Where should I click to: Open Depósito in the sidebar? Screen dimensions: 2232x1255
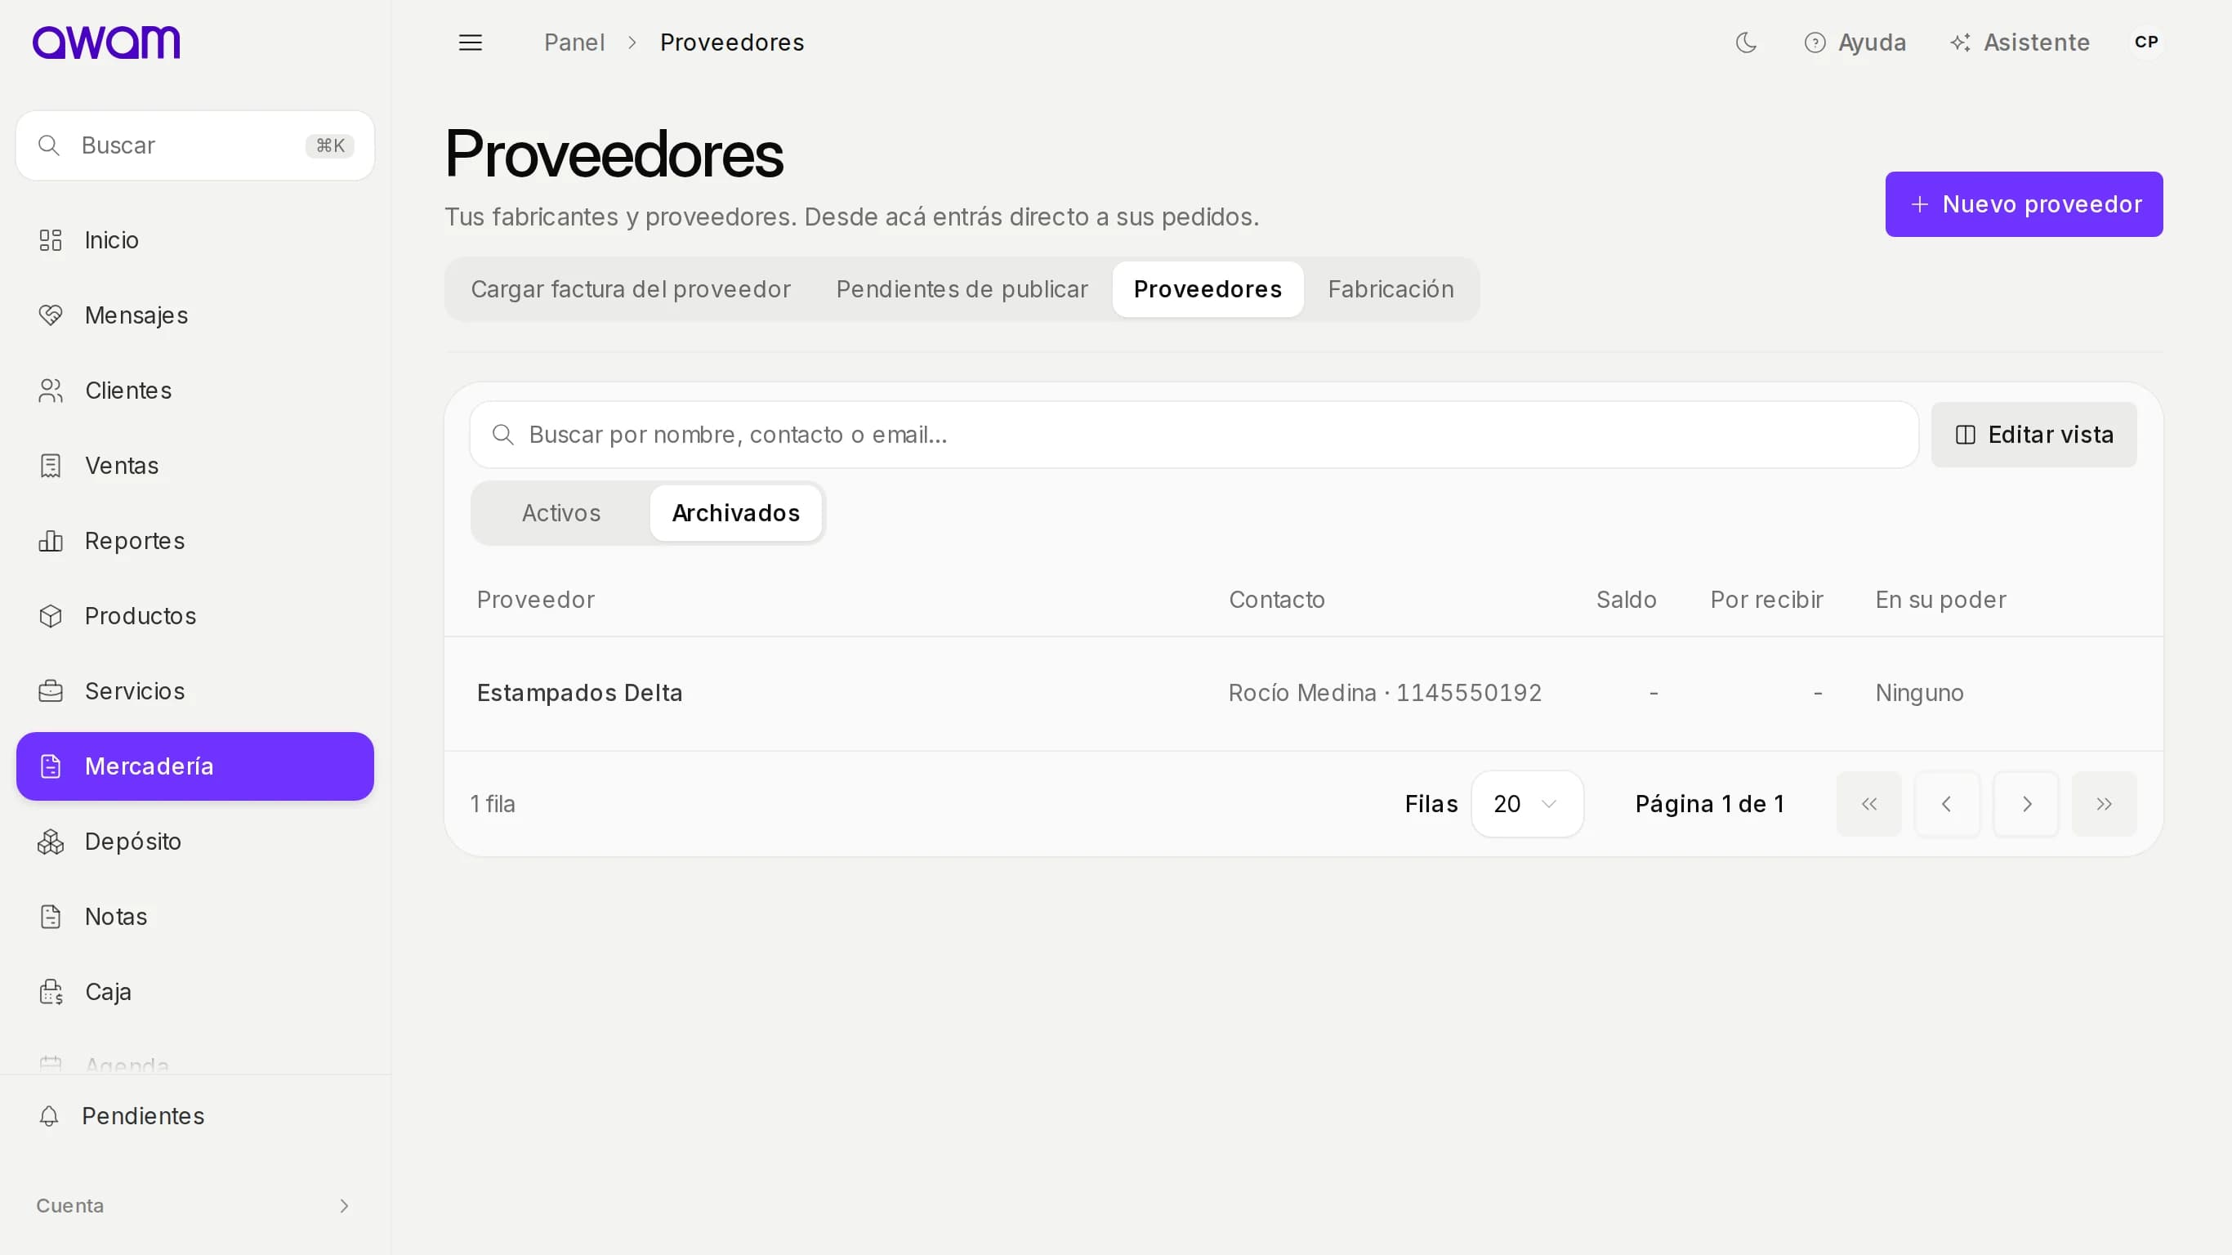click(x=195, y=842)
